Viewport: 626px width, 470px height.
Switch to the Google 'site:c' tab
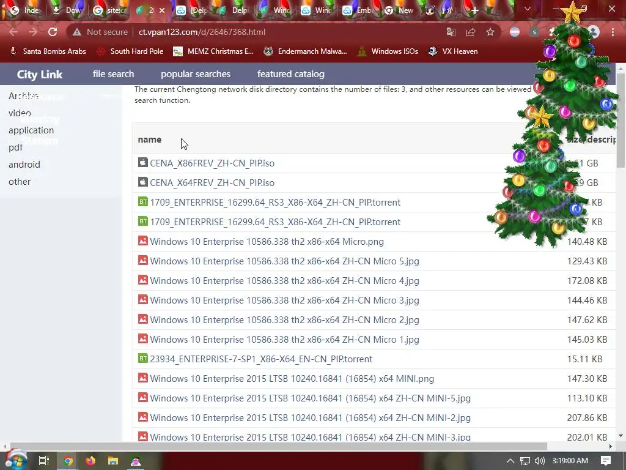tap(109, 10)
